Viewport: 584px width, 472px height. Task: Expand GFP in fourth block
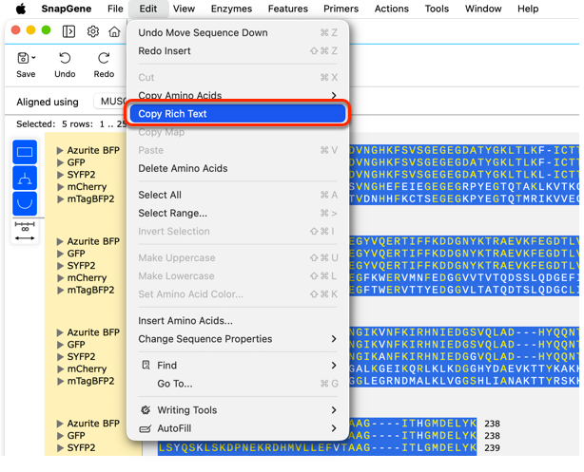pos(60,436)
